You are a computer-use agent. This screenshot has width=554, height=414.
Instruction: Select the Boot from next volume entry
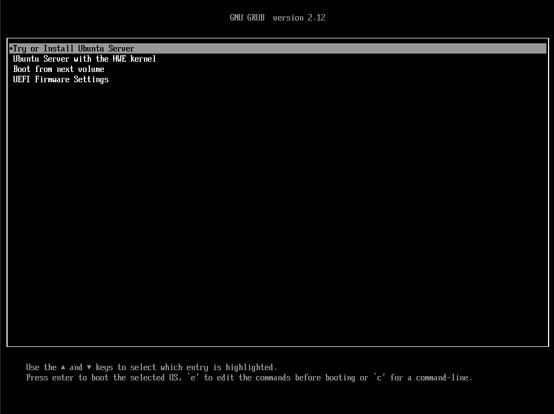(58, 69)
